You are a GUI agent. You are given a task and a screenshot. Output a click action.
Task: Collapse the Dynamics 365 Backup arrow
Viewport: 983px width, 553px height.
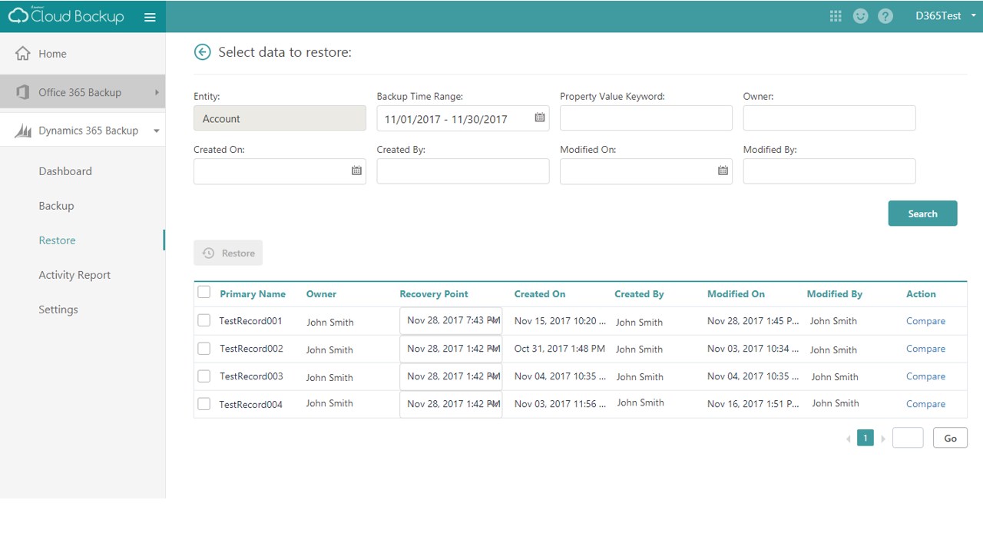[157, 131]
